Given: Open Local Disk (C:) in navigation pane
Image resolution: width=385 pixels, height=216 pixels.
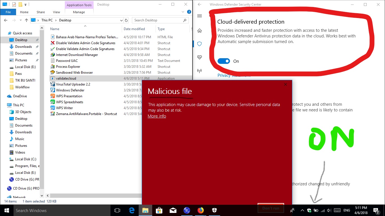Looking at the screenshot, I should (x=26, y=159).
